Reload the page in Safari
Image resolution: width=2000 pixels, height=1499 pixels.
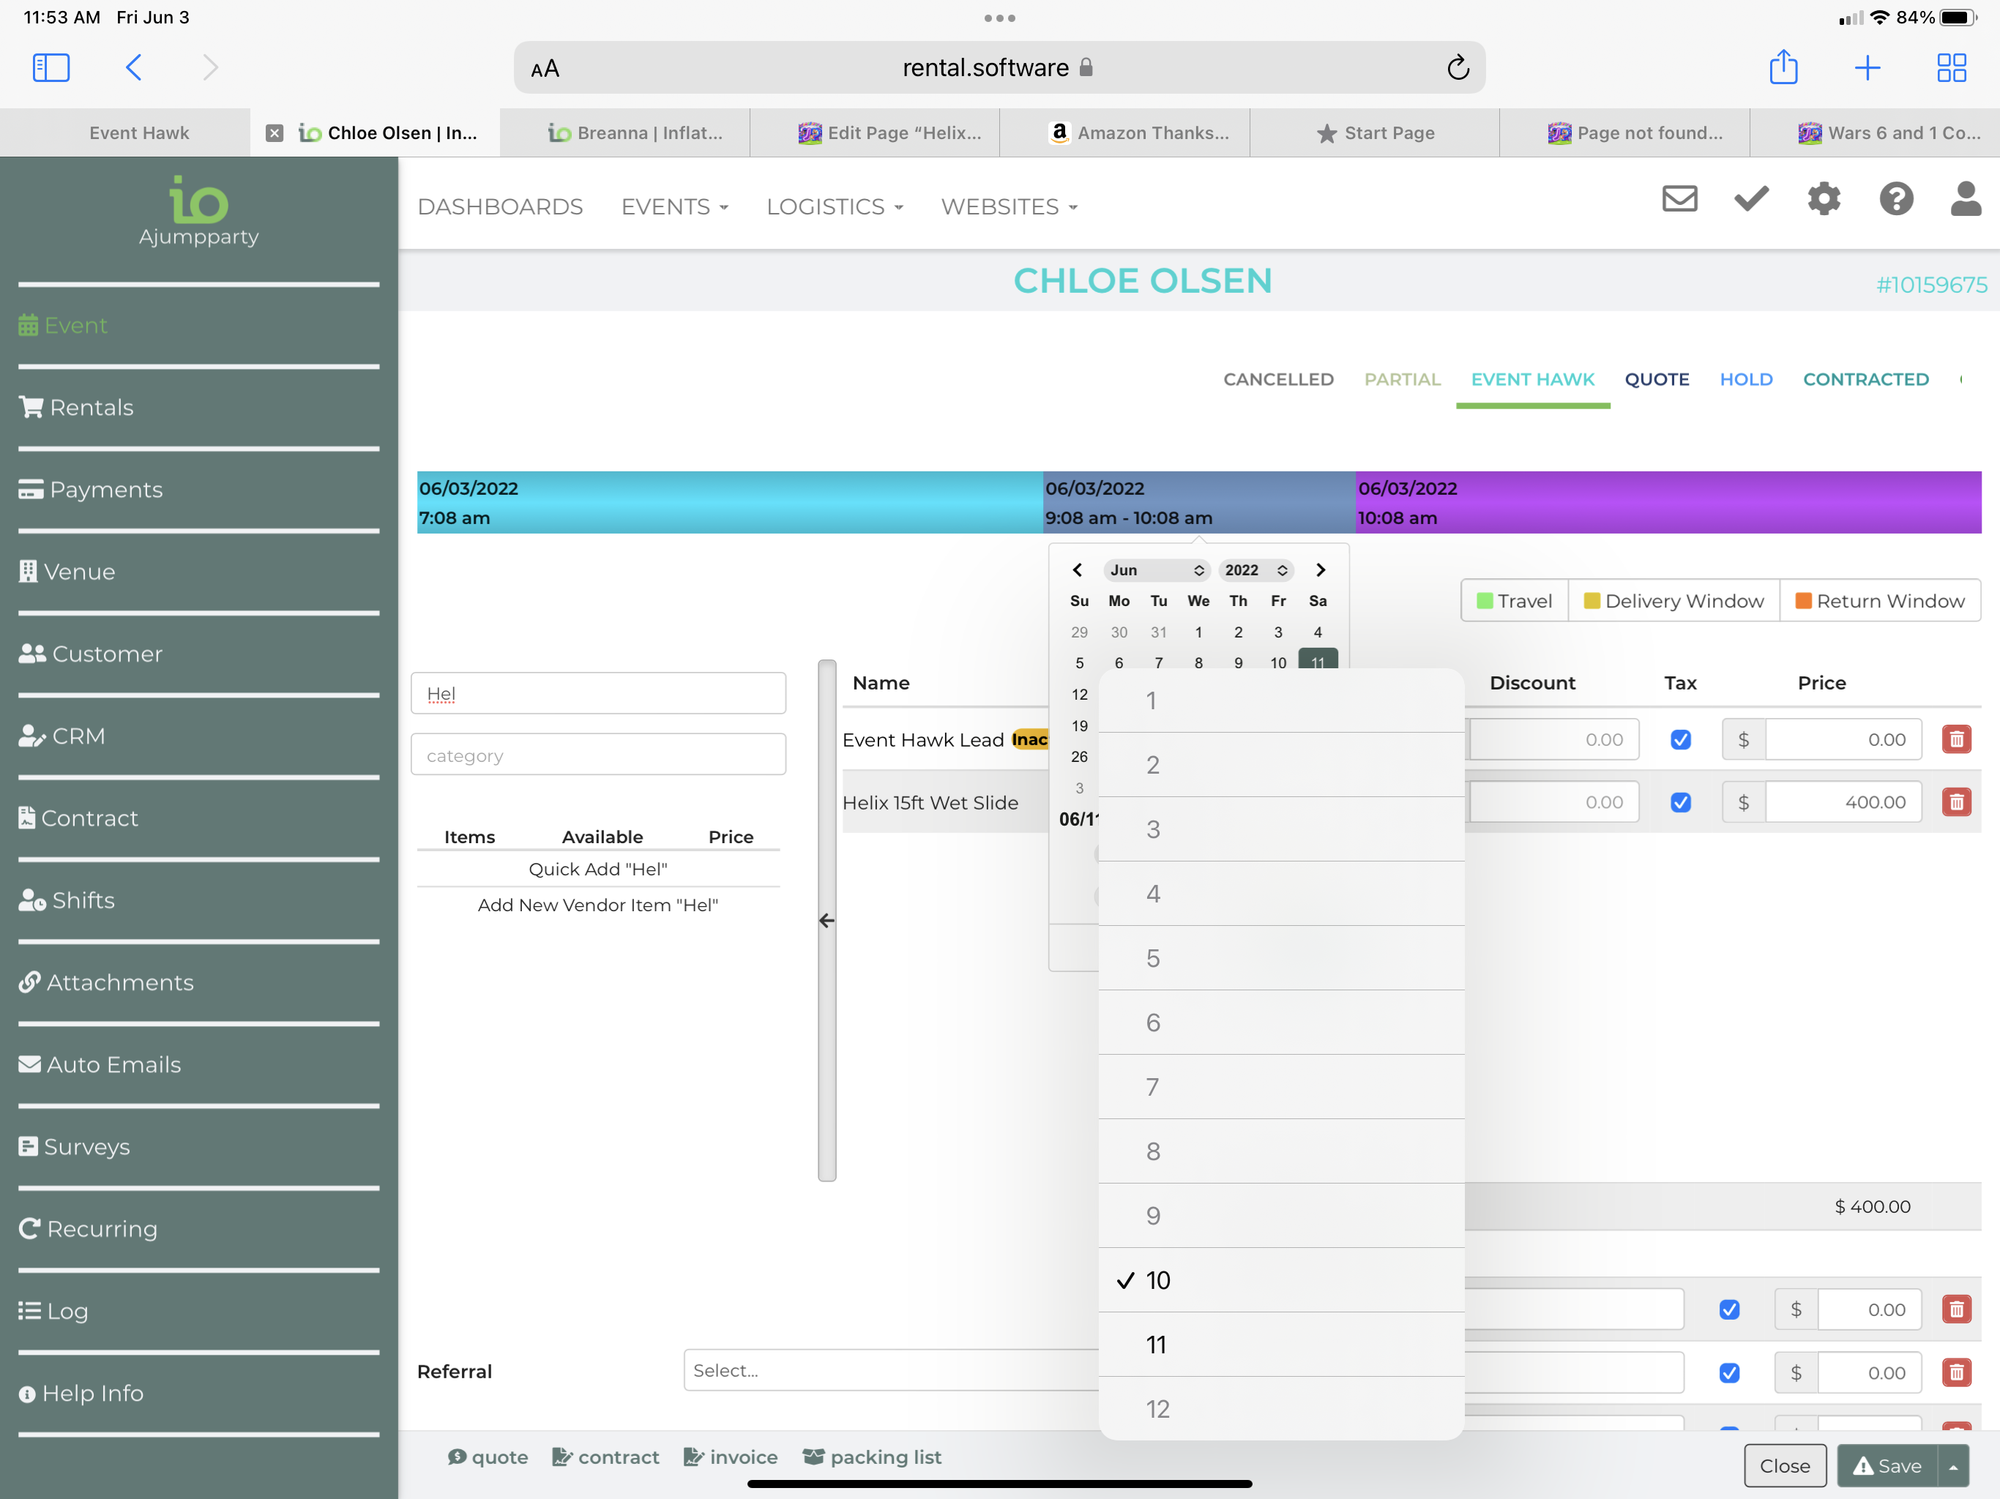tap(1458, 68)
